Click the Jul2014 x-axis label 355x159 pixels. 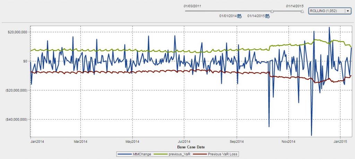184,142
